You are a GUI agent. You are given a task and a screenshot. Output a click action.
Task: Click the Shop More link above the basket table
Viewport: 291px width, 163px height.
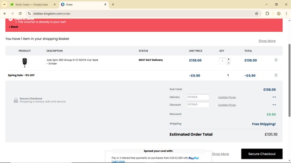coord(267,41)
